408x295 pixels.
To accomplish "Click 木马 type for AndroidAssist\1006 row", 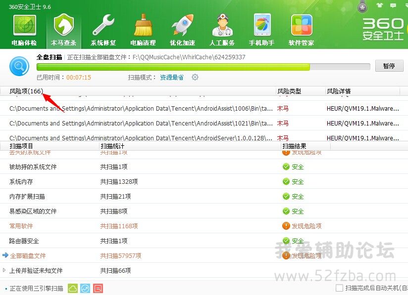I will click(x=283, y=108).
